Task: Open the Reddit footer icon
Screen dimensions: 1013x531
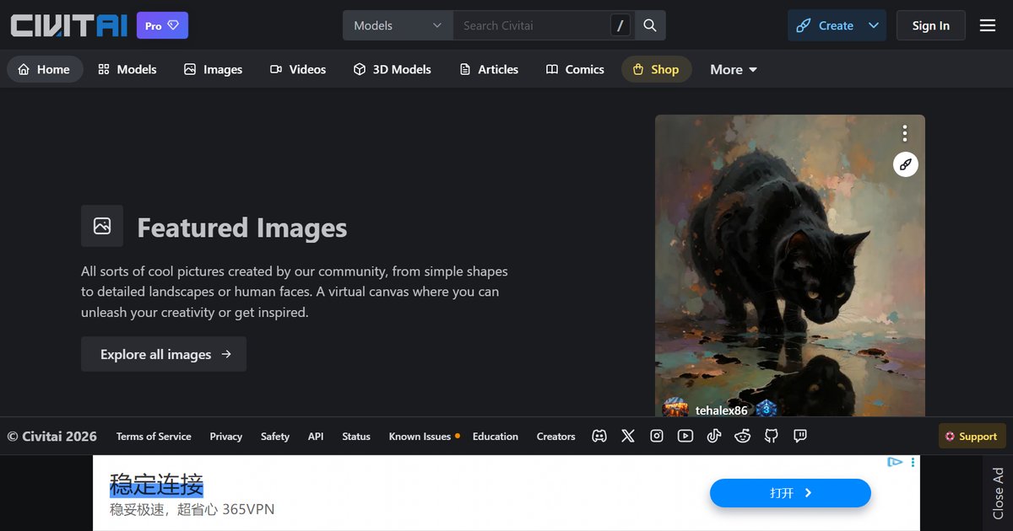Action: click(x=743, y=436)
